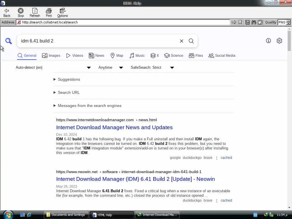Screen dimensions: 292x219
Task: Click the 'Dec 10, 2024' result date
Action: coord(66,135)
